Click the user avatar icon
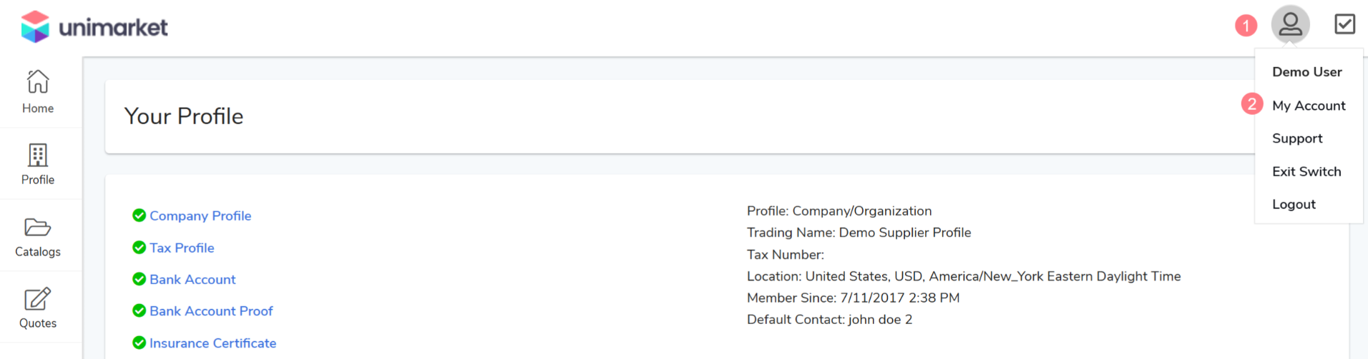Image resolution: width=1368 pixels, height=359 pixels. tap(1290, 25)
